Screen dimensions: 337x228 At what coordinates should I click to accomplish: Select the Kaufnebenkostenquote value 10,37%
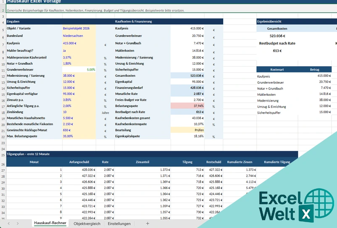tap(187, 124)
